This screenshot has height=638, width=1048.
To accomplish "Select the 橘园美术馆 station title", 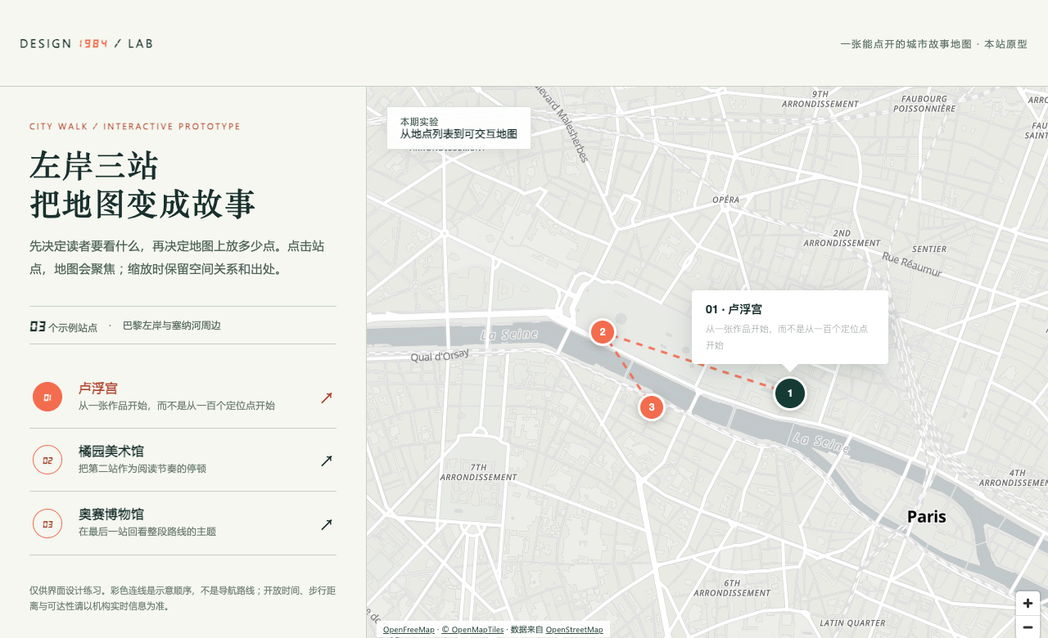I will click(111, 452).
